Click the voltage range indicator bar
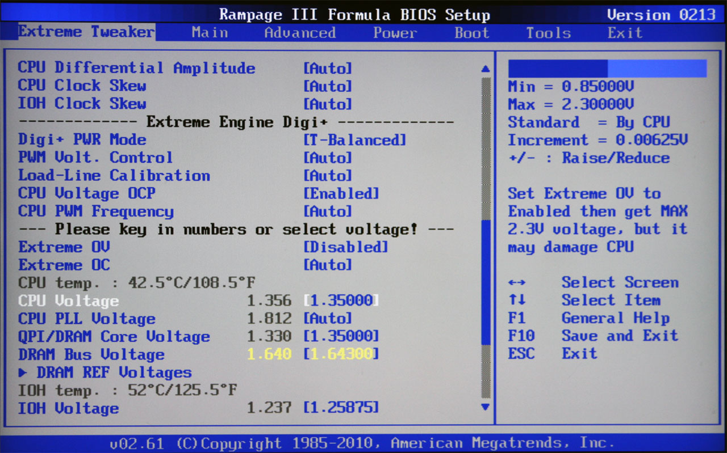Image resolution: width=727 pixels, height=453 pixels. point(607,69)
